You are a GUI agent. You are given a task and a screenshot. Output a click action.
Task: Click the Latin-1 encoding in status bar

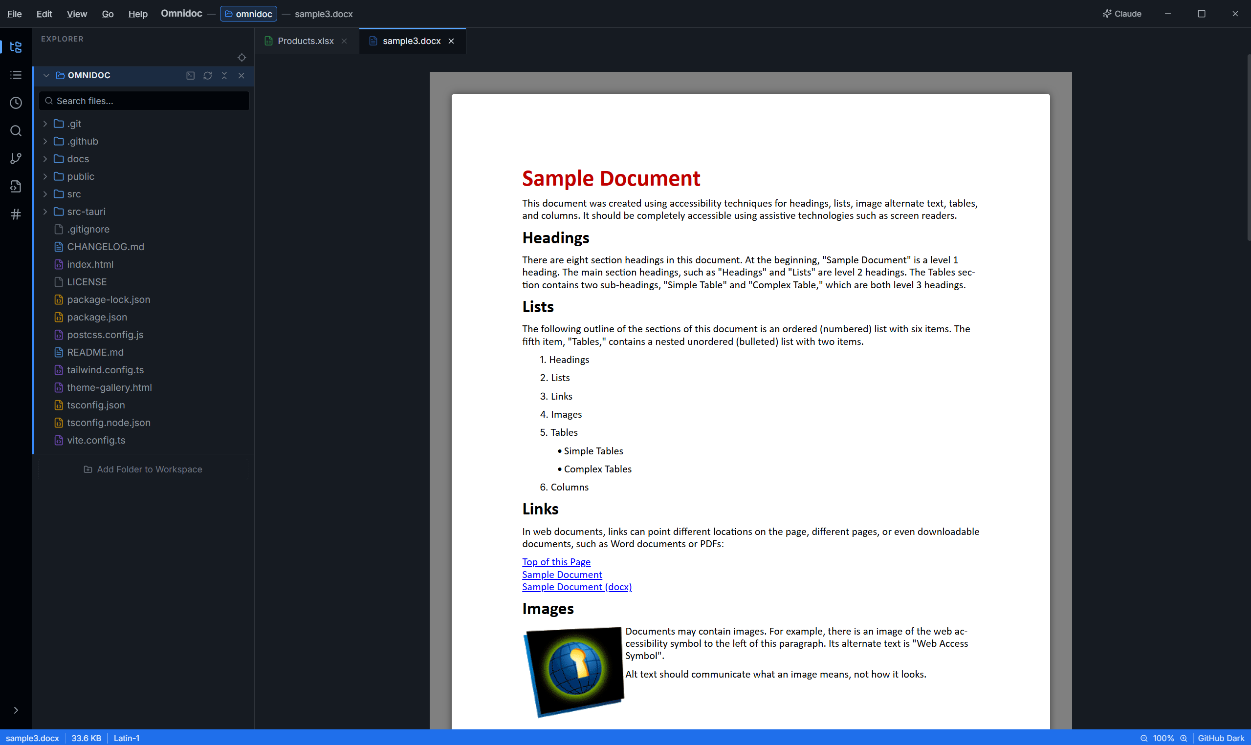(x=127, y=739)
